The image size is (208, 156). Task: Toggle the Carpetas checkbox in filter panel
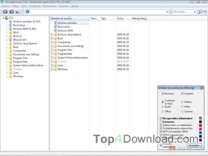[x=182, y=94]
